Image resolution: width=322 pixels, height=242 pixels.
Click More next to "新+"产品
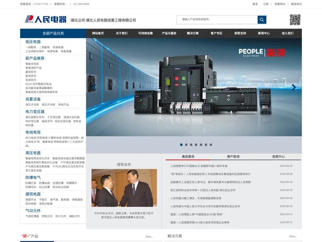pos(149,237)
